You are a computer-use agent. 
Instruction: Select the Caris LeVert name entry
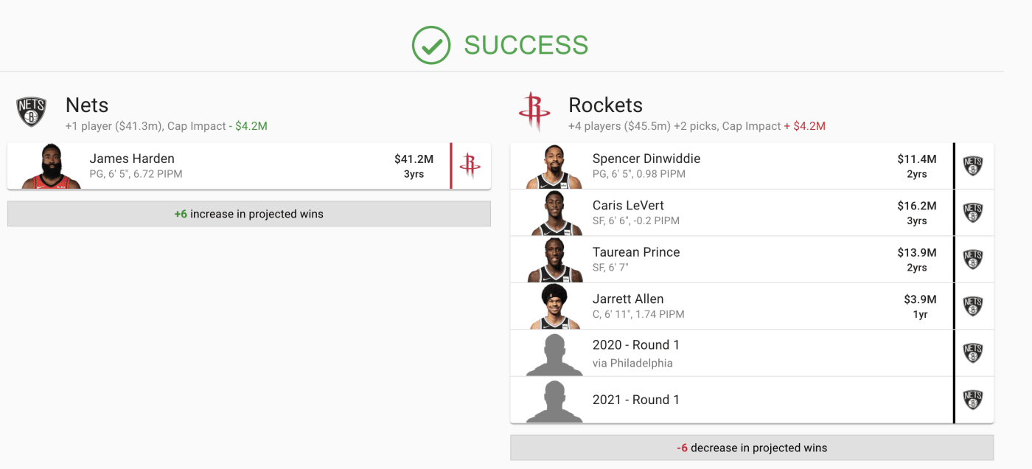click(628, 205)
